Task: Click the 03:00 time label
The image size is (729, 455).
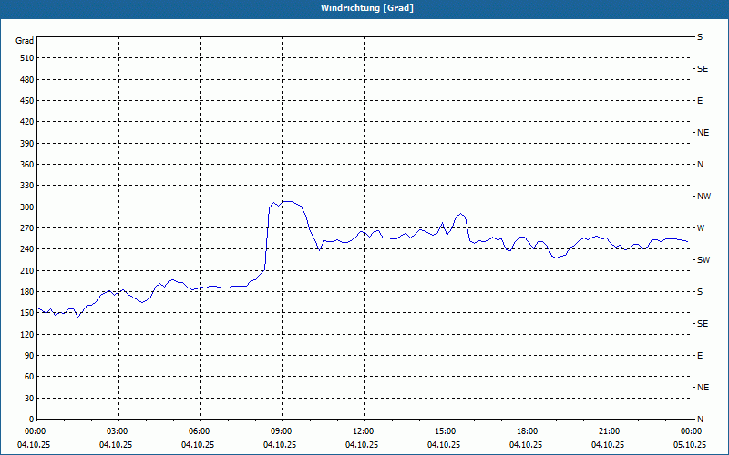Action: (118, 431)
